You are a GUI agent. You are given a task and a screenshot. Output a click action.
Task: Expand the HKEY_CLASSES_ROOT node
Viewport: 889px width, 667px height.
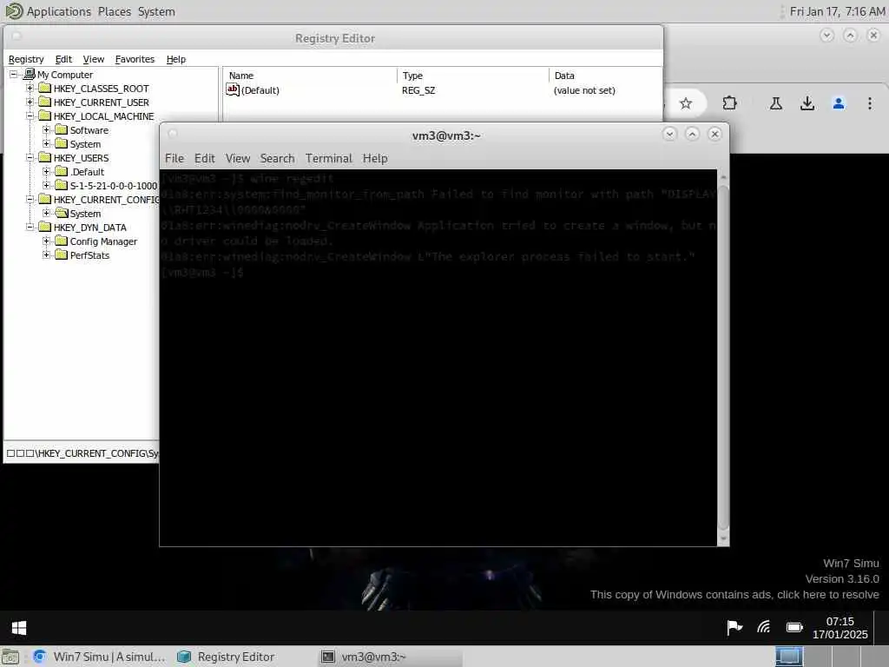tap(30, 89)
